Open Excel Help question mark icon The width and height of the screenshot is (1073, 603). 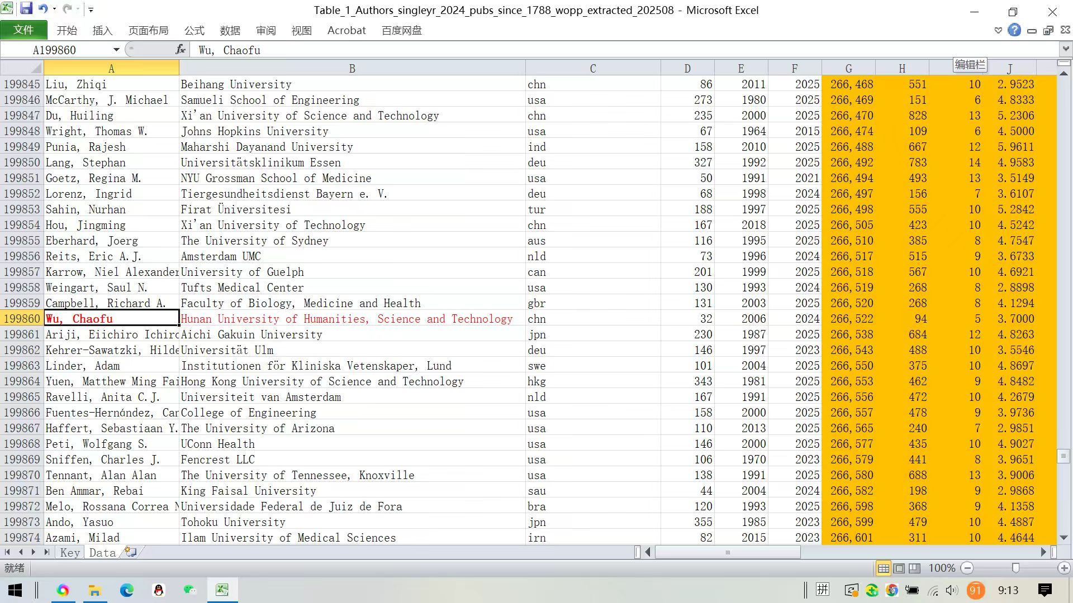[1014, 30]
